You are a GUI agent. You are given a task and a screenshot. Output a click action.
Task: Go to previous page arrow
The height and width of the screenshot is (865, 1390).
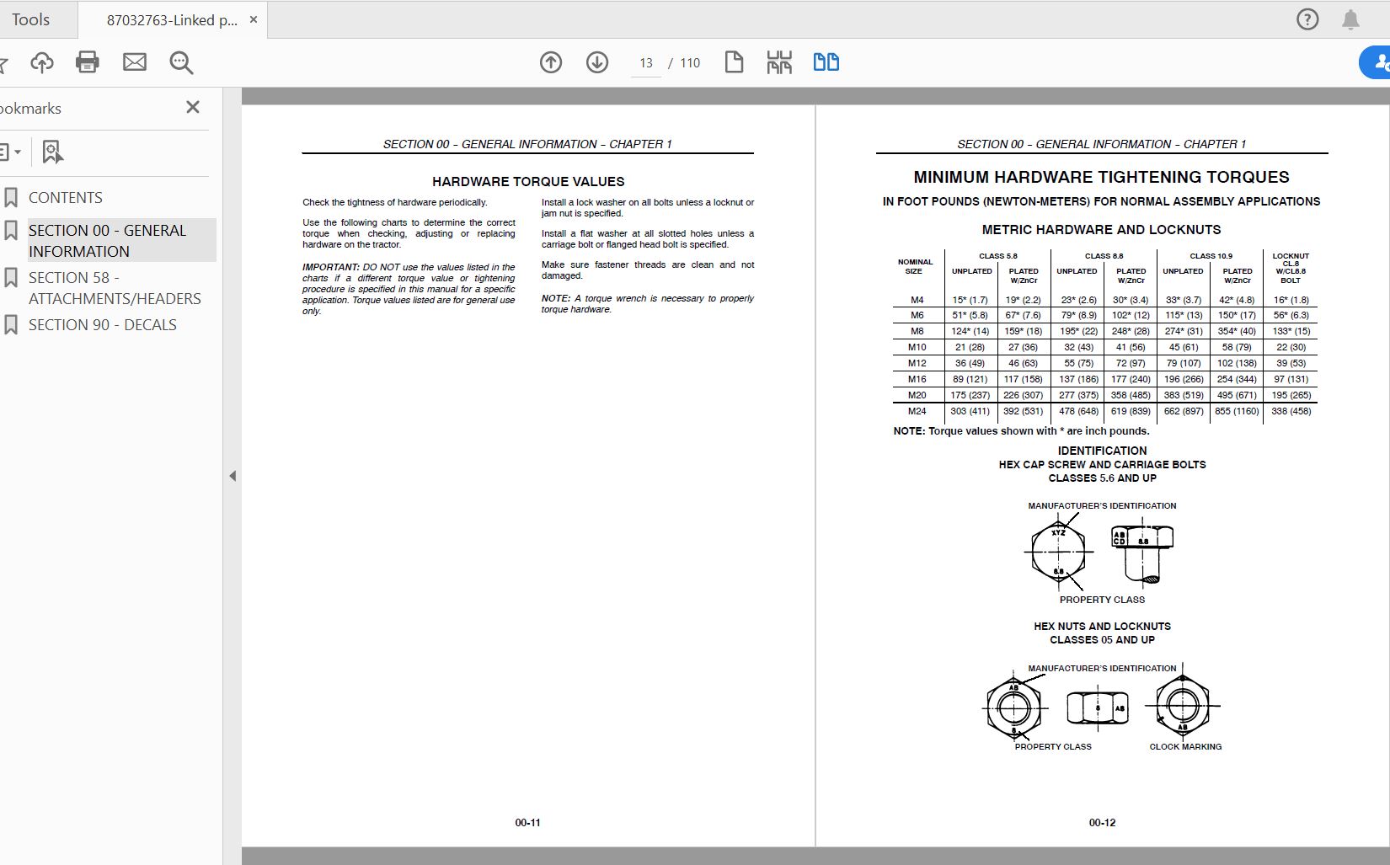pos(551,62)
